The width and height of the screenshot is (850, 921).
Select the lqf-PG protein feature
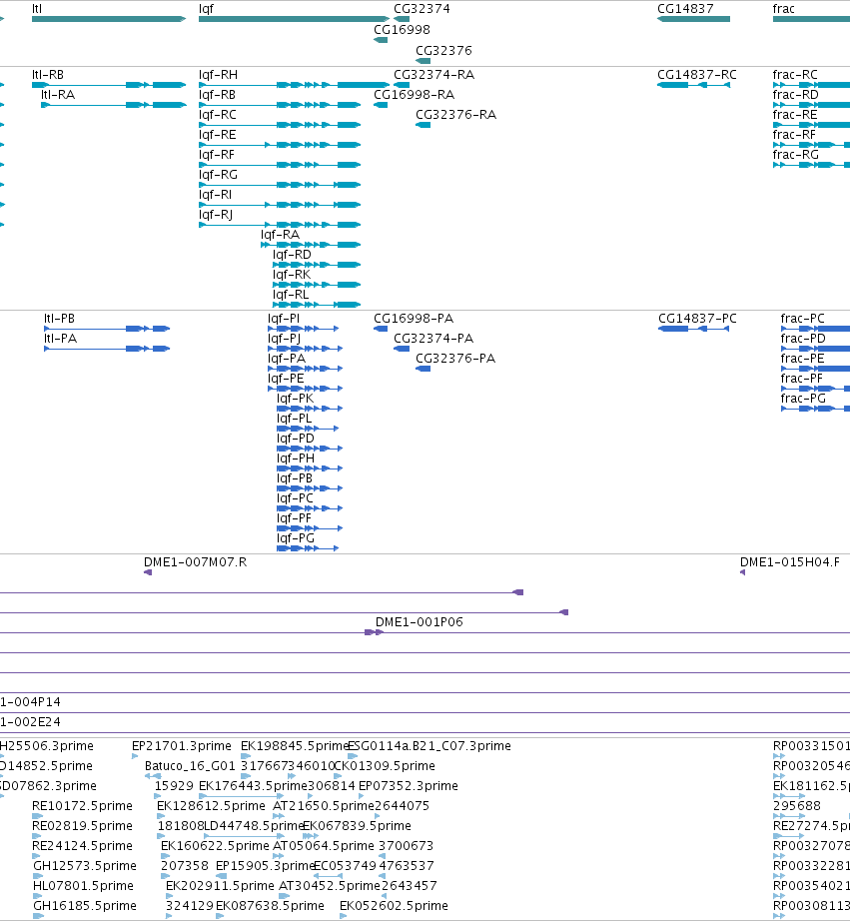(x=308, y=548)
